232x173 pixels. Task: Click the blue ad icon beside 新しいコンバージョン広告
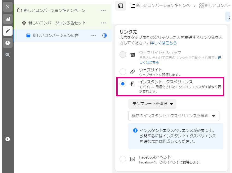[x=28, y=35]
